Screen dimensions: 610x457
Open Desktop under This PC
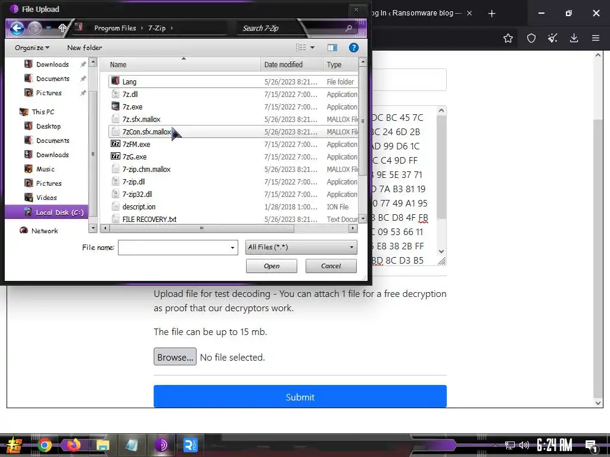tap(48, 126)
